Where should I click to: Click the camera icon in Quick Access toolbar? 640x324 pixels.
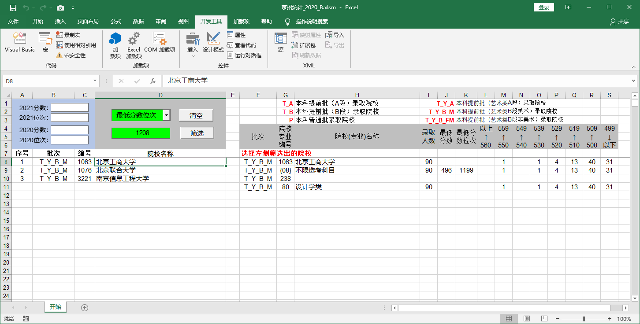pyautogui.click(x=60, y=7)
